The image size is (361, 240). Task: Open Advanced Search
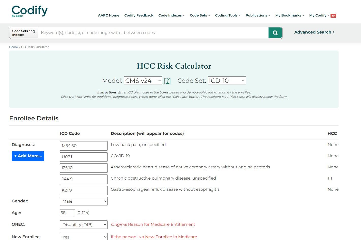point(314,32)
